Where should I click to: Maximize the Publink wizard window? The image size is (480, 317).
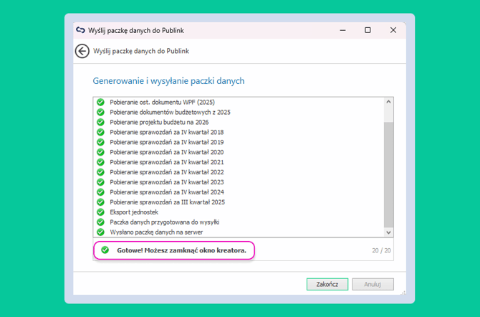[x=368, y=30]
